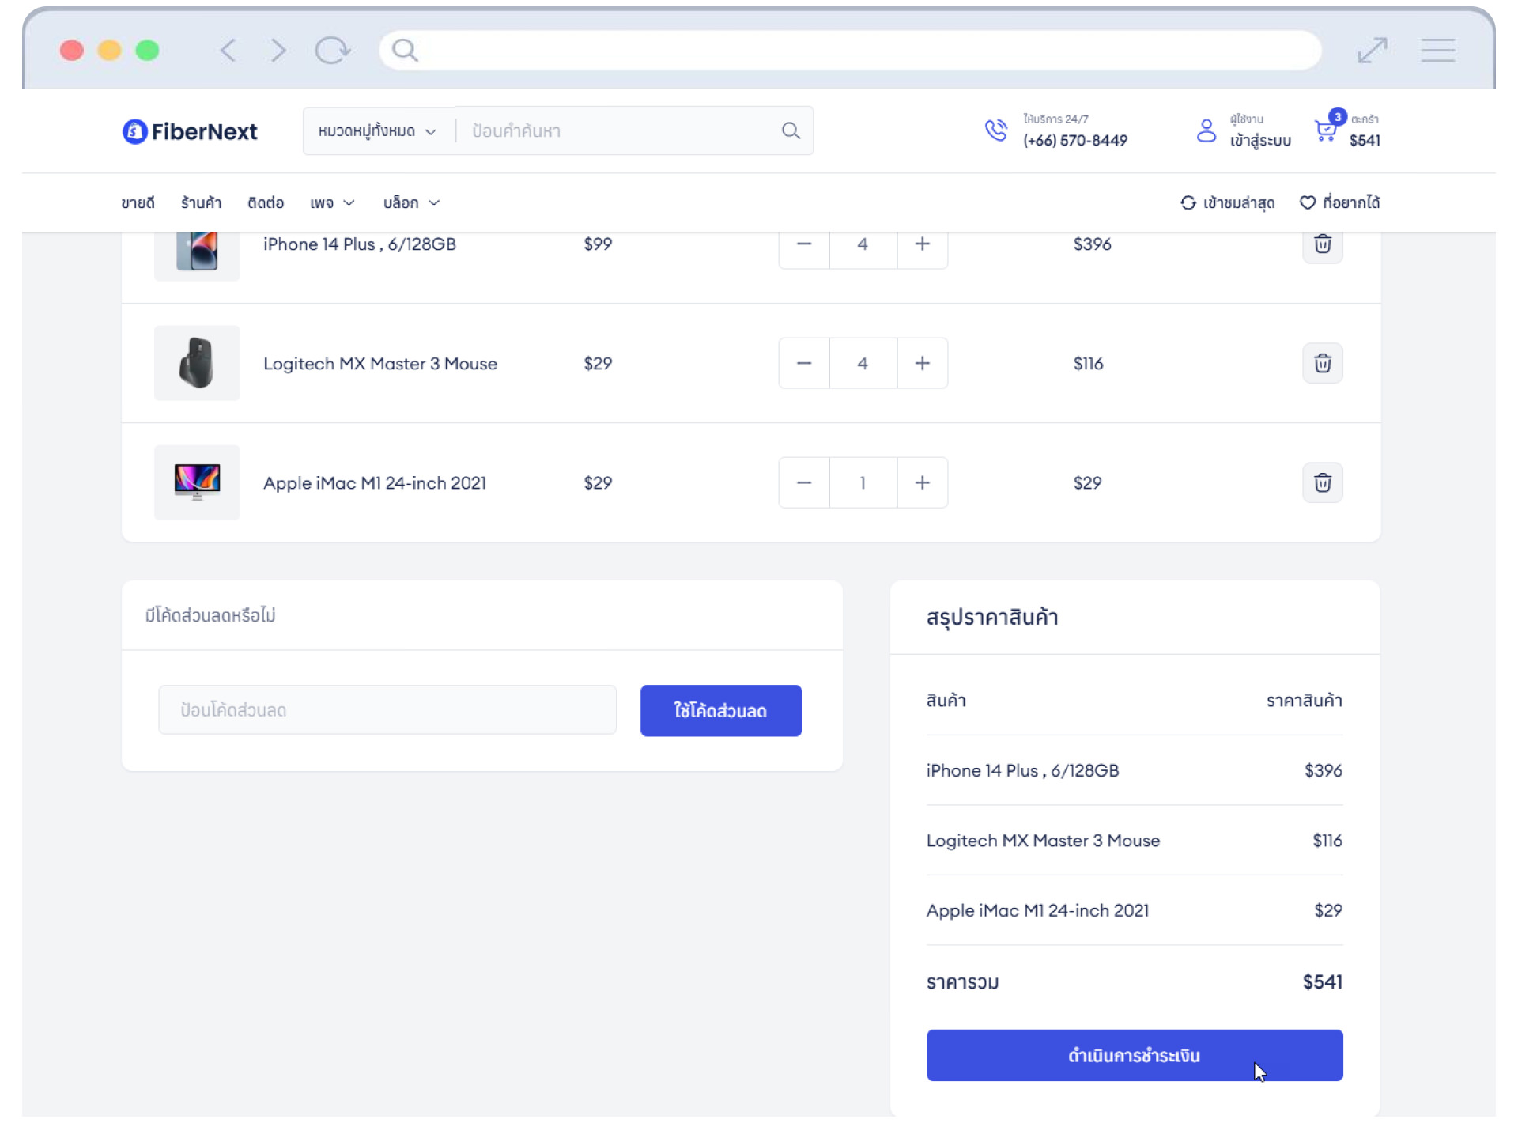Viewport: 1518px width, 1123px height.
Task: Click the เข้าชมล่าสุด recently viewed link
Action: [x=1227, y=203]
